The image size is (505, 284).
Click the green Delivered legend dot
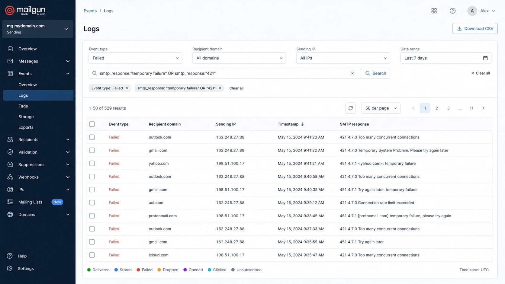89,270
